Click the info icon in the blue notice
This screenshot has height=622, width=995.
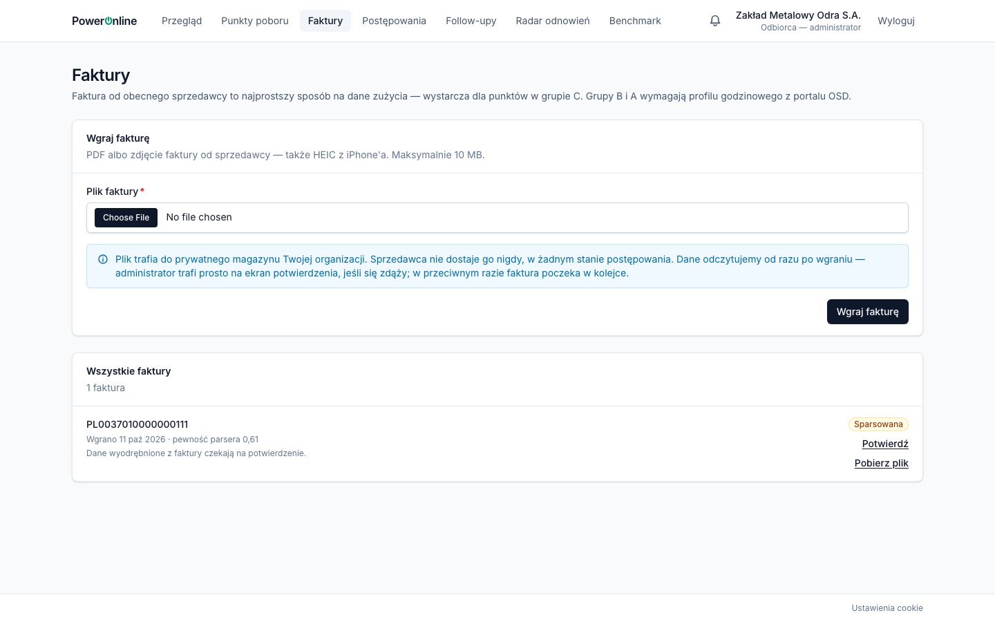pyautogui.click(x=103, y=259)
